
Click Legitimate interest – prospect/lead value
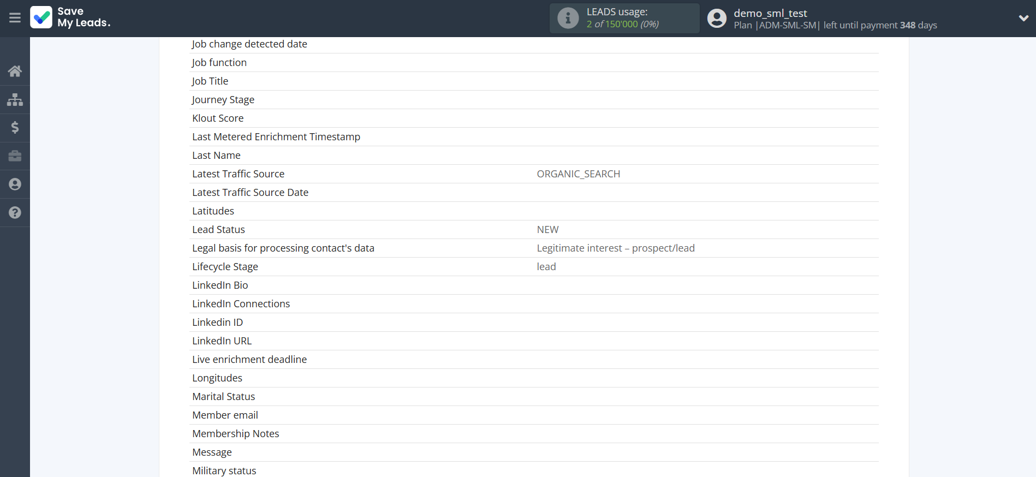click(x=615, y=248)
